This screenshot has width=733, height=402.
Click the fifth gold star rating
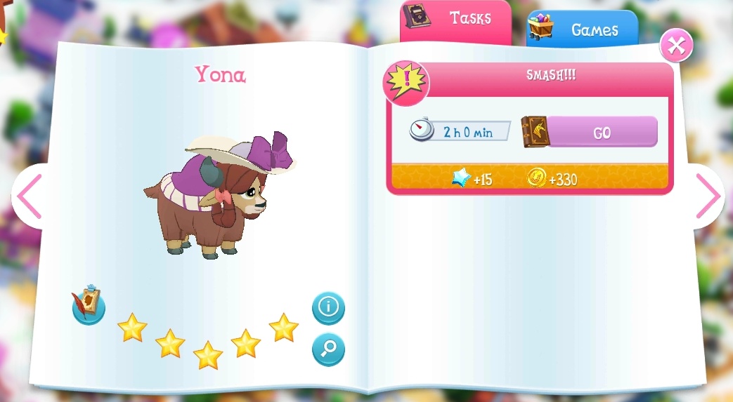coord(284,328)
